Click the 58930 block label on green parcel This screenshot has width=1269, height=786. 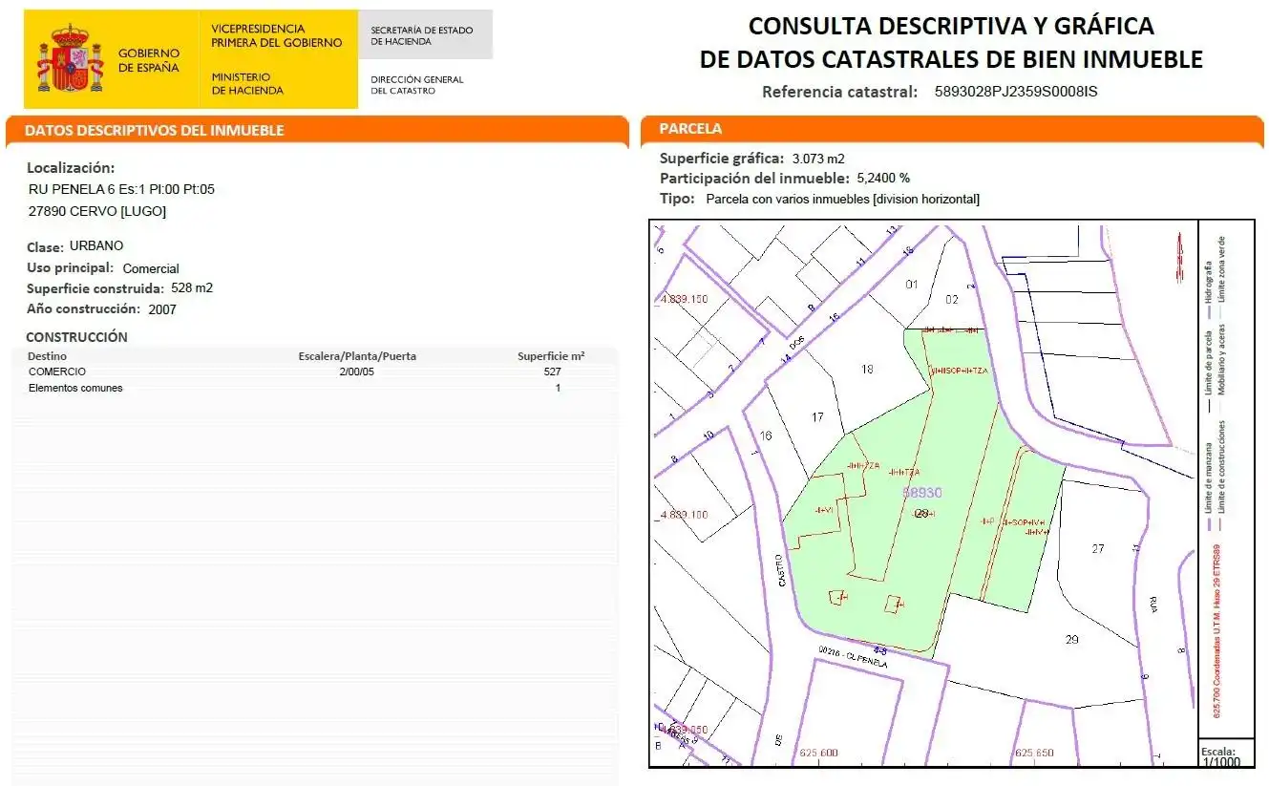(922, 493)
